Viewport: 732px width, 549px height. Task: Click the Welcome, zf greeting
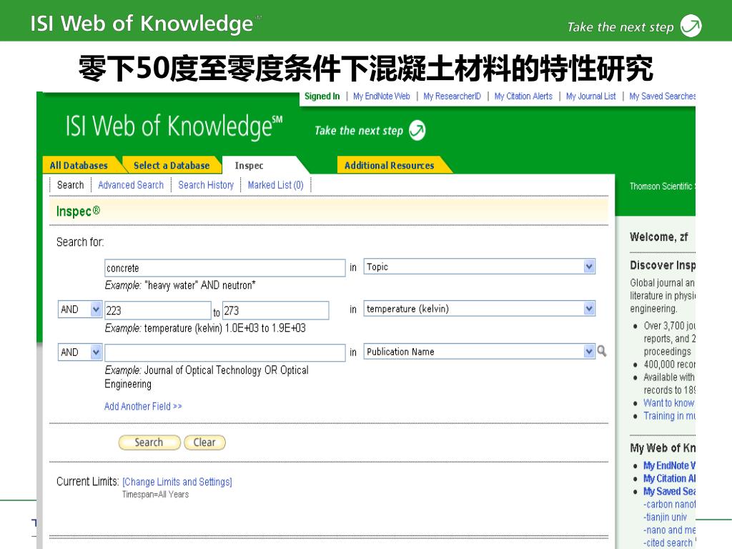[x=658, y=237]
